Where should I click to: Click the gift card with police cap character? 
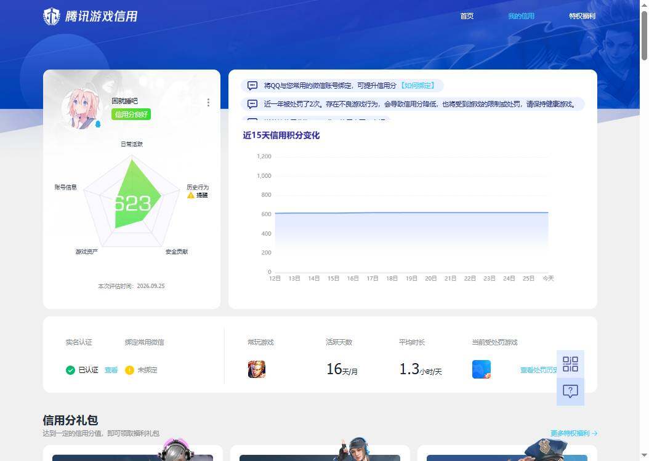click(507, 453)
